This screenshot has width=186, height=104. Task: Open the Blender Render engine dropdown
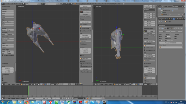coord(67,4)
